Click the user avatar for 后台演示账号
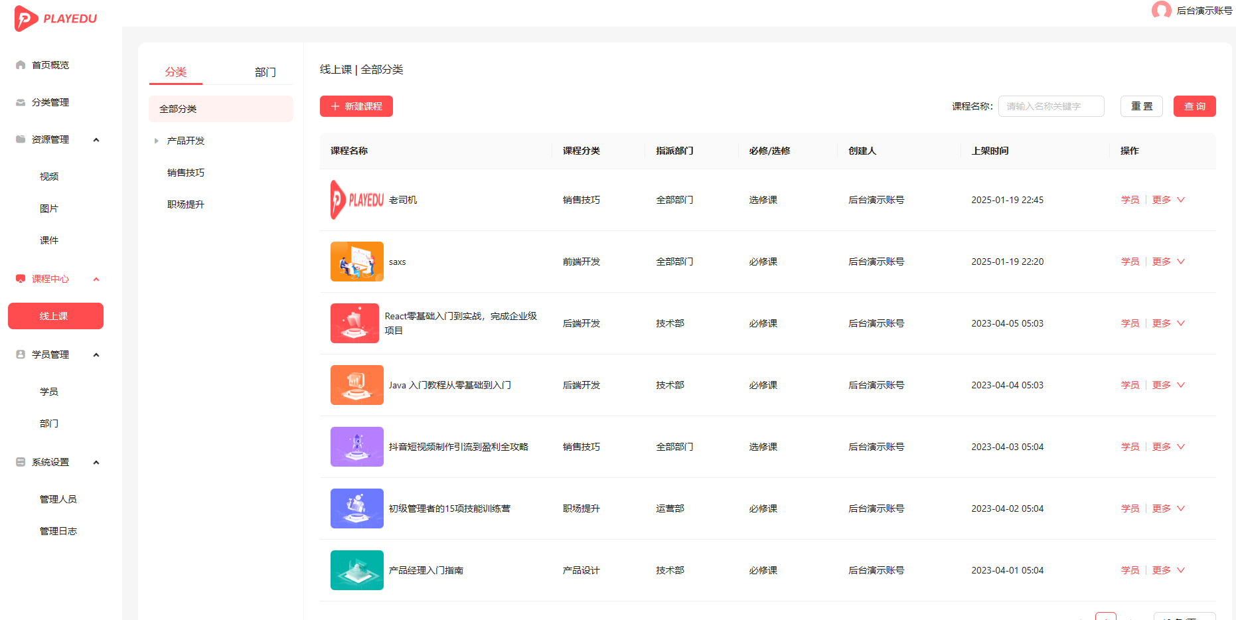This screenshot has height=620, width=1236. click(1162, 11)
